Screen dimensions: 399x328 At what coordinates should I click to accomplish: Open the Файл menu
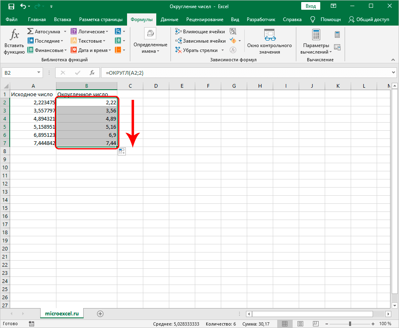pyautogui.click(x=11, y=19)
